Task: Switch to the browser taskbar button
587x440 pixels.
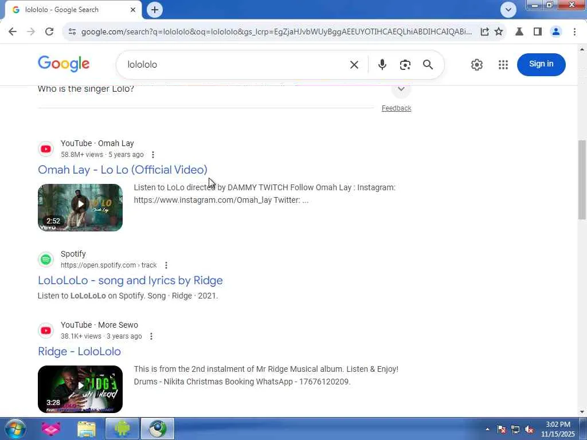Action: [158, 429]
